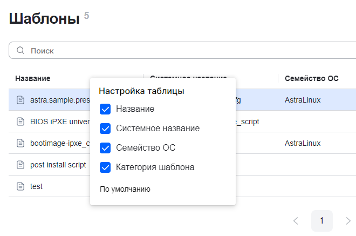This screenshot has width=356, height=236.
Task: Sort by Название column header
Action: pos(33,78)
